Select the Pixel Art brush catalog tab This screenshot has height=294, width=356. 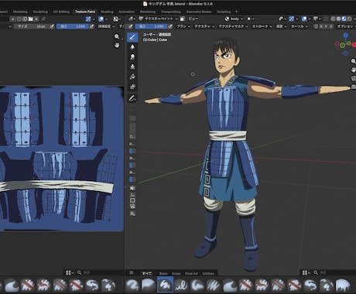click(191, 273)
